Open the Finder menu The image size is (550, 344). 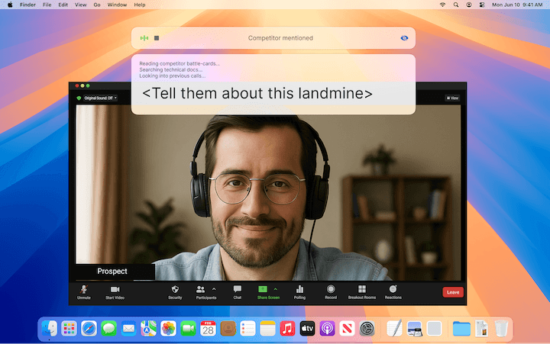(x=27, y=5)
